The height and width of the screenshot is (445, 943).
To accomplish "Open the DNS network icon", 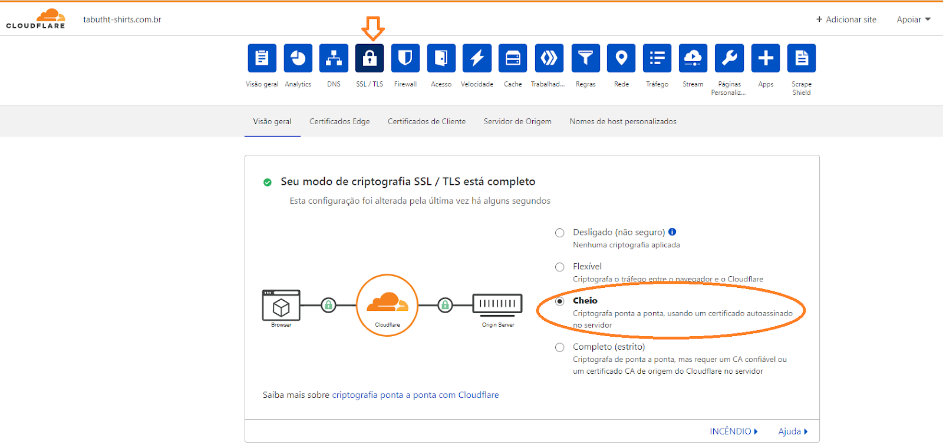I will click(x=334, y=58).
